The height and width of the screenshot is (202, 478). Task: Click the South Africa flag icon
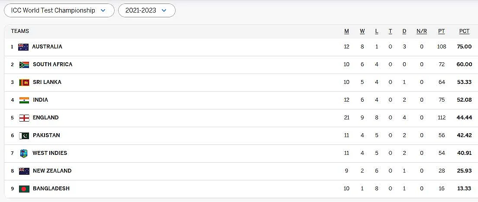(x=24, y=64)
